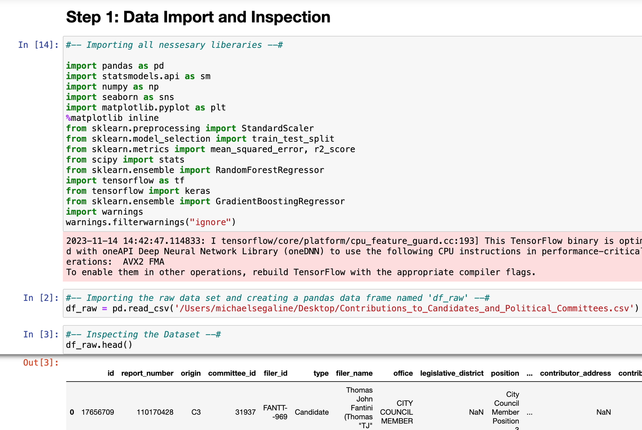Click the 'id' column header
This screenshot has height=430, width=642.
click(111, 373)
